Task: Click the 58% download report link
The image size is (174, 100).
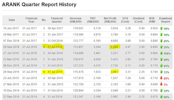Action: pyautogui.click(x=166, y=60)
